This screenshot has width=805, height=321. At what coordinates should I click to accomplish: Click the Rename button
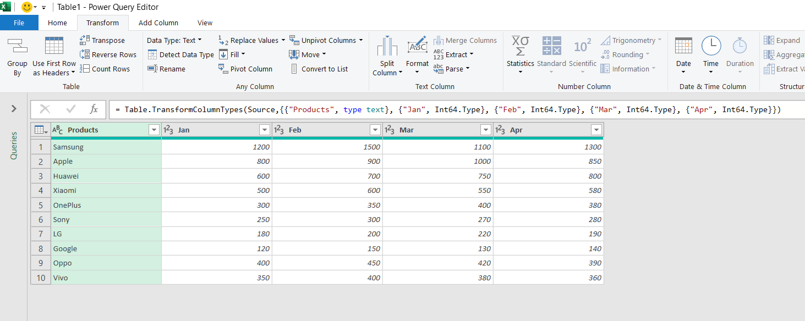pos(167,69)
